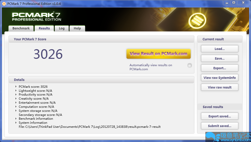The image size is (251, 142).
Task: Switch to the Benchmark tab
Action: (x=21, y=28)
